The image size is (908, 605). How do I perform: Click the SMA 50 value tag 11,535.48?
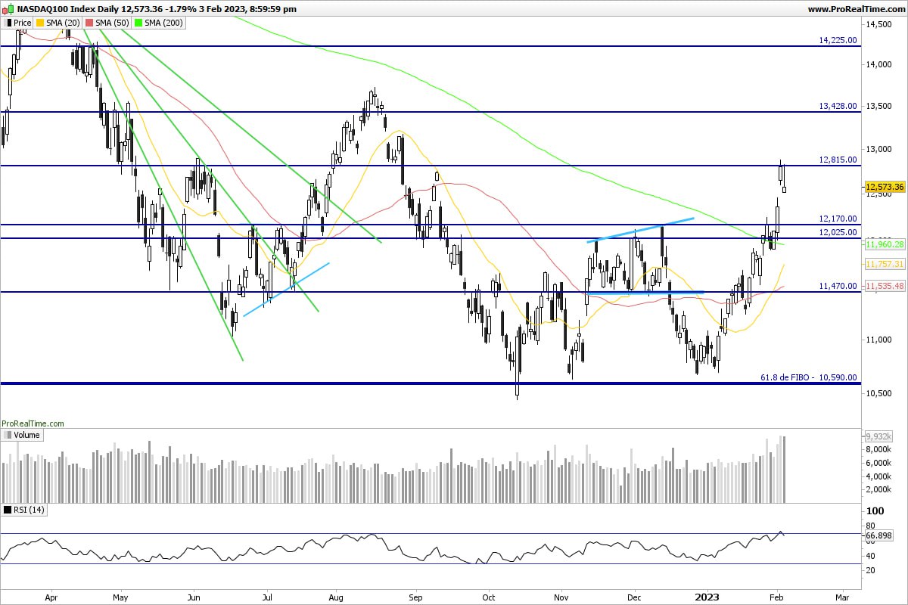884,287
